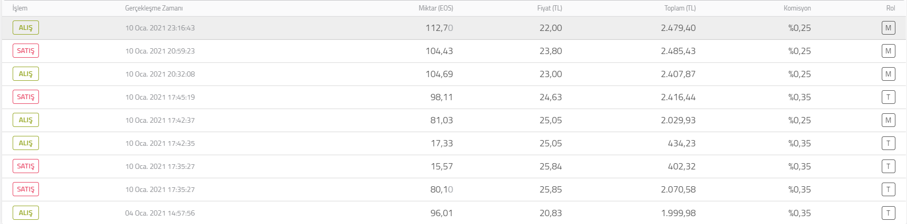Click the Komisyon column header
Screen dimensions: 907x224
[x=797, y=8]
